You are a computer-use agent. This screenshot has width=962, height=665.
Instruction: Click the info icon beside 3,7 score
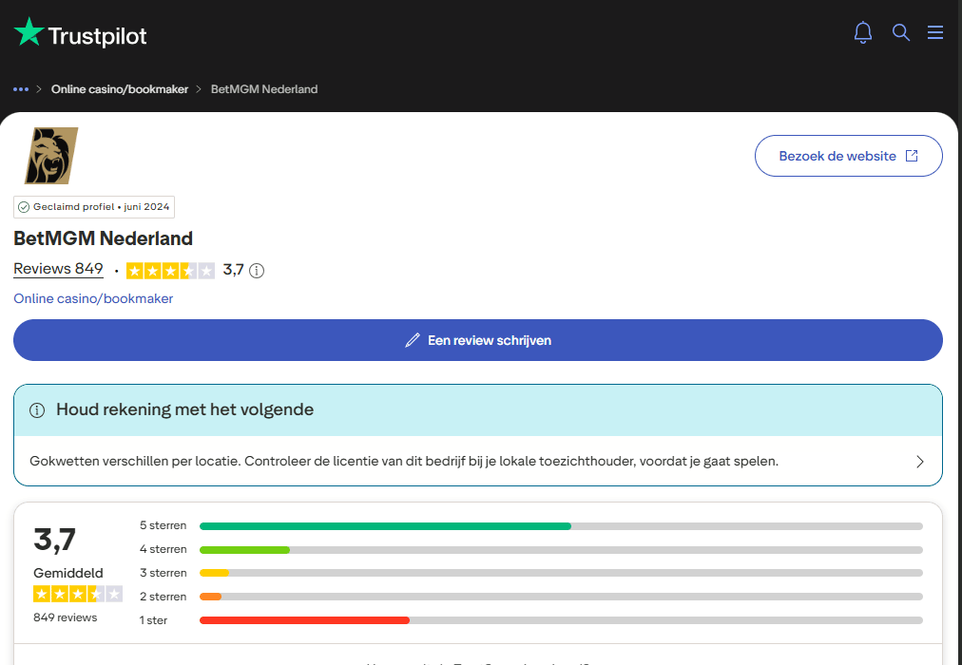click(257, 271)
